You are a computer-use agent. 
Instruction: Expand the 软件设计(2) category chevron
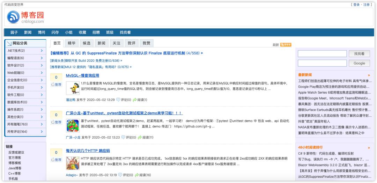click(42, 65)
